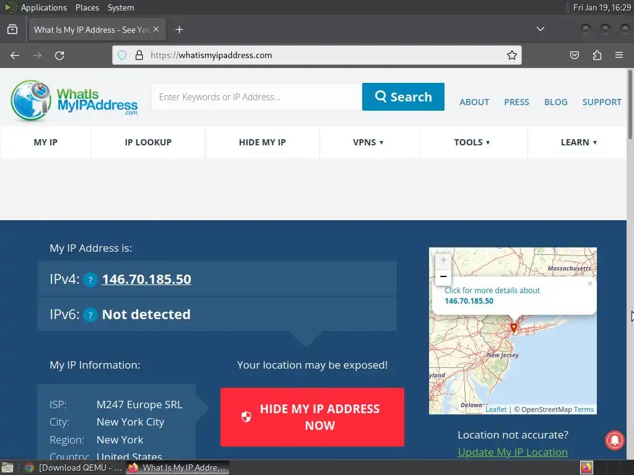Click the blue Search button
This screenshot has width=634, height=475.
403,97
